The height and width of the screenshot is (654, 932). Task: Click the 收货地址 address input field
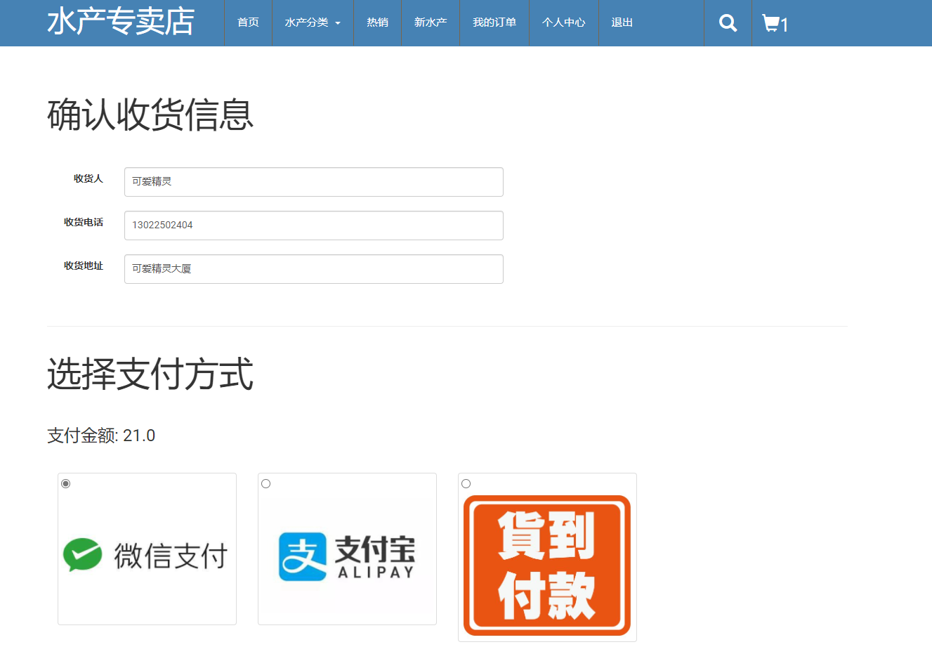(313, 268)
